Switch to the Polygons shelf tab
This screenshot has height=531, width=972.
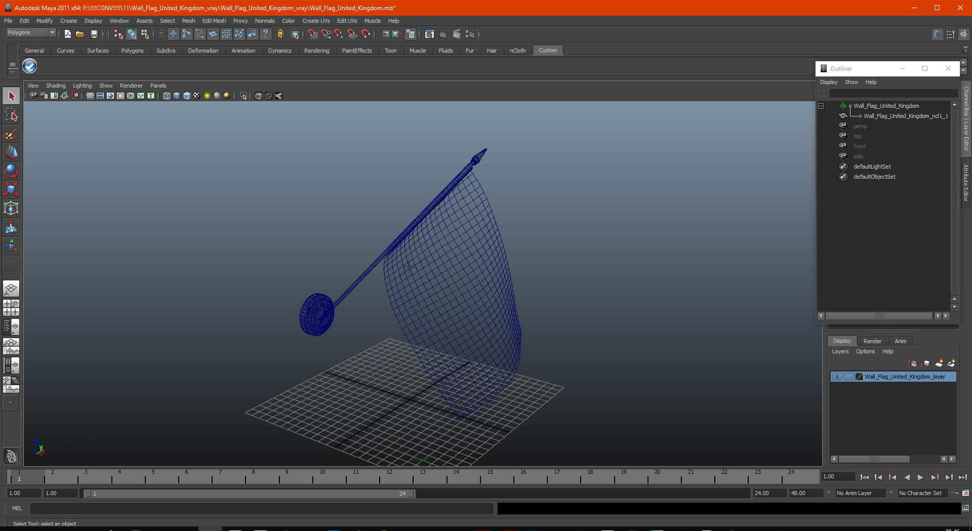click(132, 51)
